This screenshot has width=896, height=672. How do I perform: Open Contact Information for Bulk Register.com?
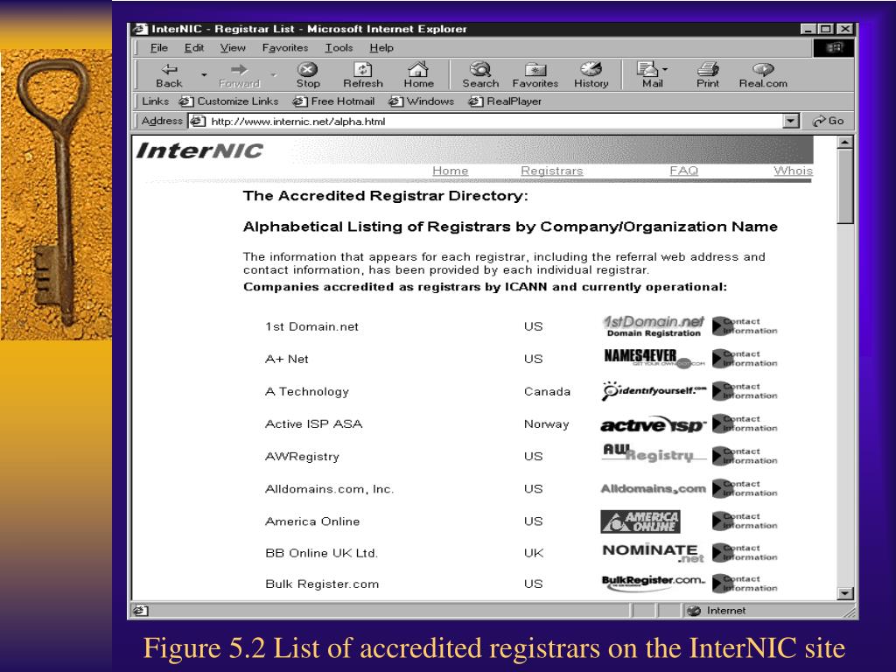click(x=745, y=584)
